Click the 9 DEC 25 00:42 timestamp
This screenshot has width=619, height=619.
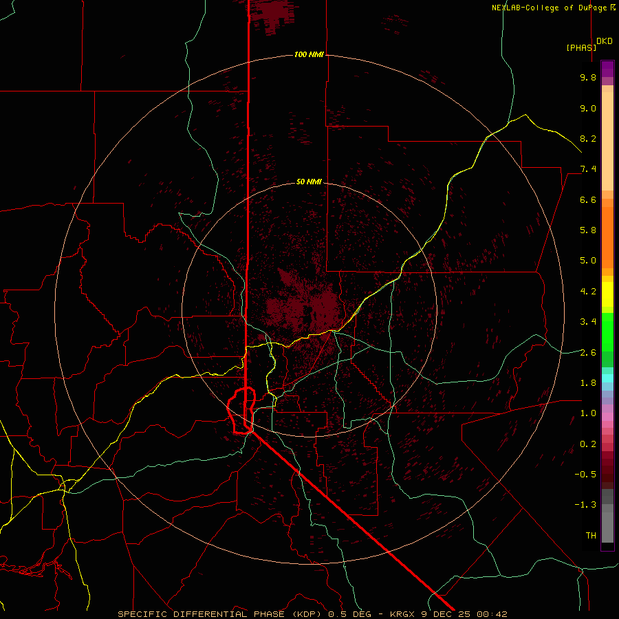click(464, 614)
